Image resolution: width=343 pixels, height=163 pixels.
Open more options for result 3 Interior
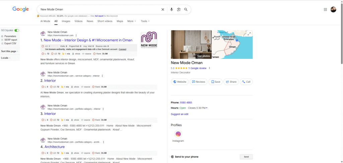coord(103,109)
